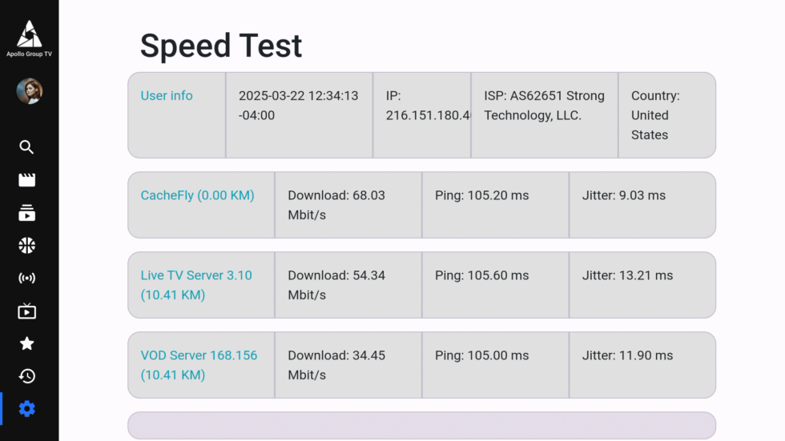Image resolution: width=785 pixels, height=441 pixels.
Task: Go to Movies clapperboard icon
Action: (27, 180)
